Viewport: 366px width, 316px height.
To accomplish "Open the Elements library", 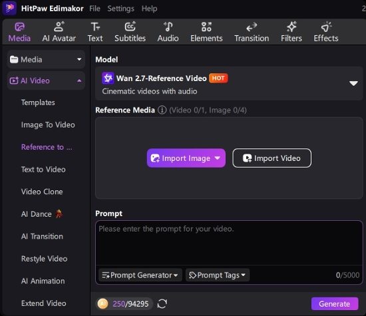I will (206, 32).
